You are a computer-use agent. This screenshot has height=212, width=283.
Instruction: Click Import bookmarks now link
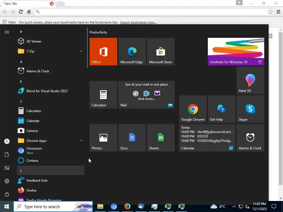138,22
